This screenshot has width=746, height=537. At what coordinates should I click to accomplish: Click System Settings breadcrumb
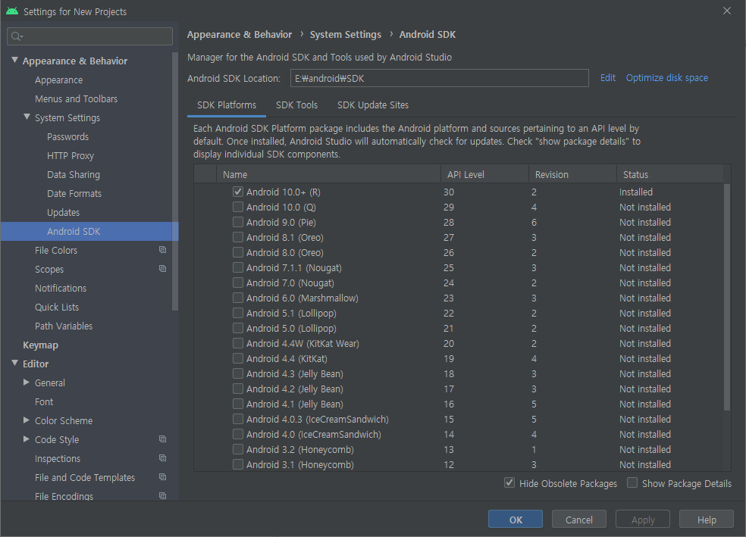pos(346,35)
